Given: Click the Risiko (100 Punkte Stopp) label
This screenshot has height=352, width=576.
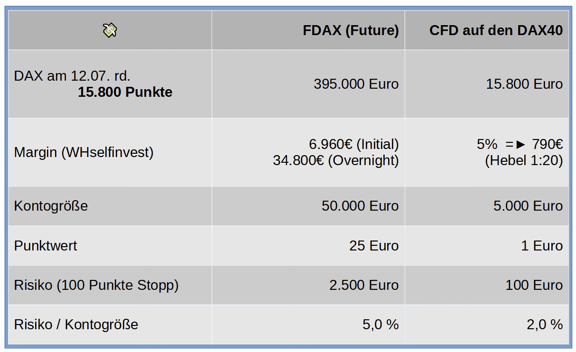Looking at the screenshot, I should click(96, 285).
